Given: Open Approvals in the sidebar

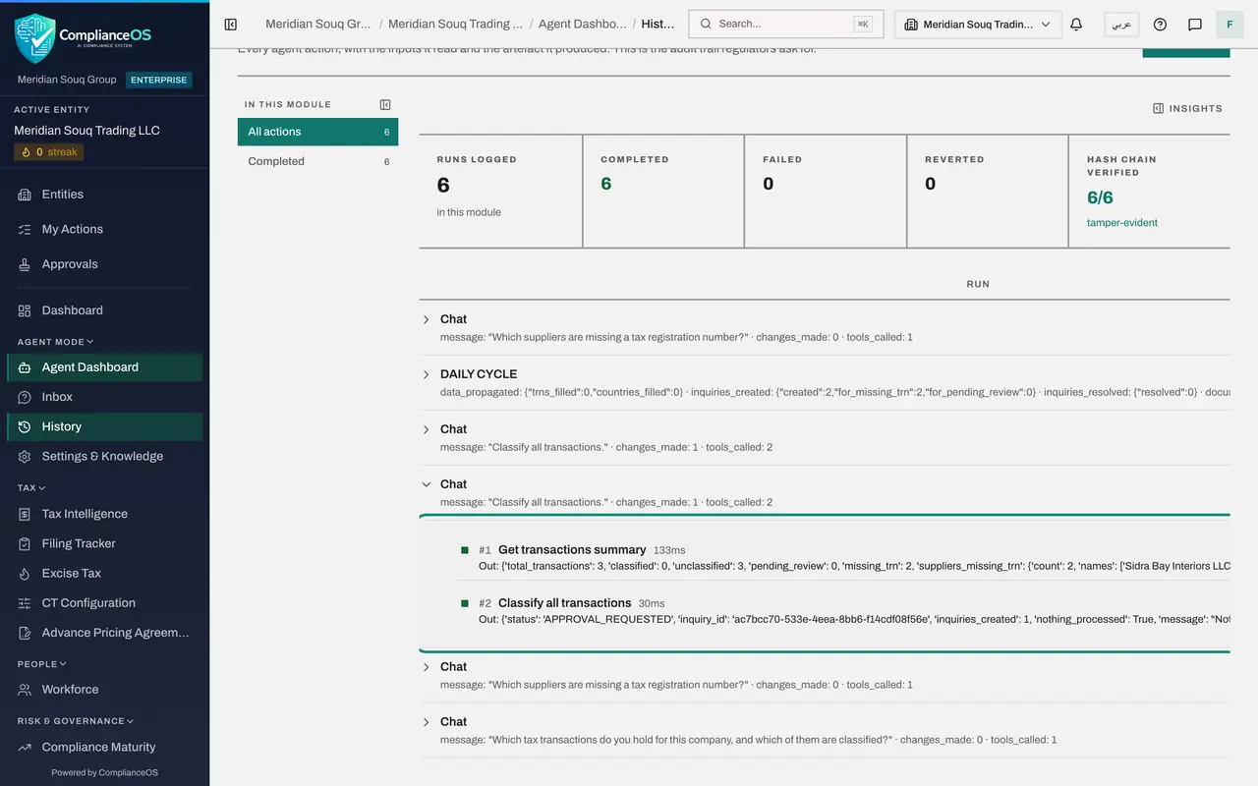Looking at the screenshot, I should (104, 264).
